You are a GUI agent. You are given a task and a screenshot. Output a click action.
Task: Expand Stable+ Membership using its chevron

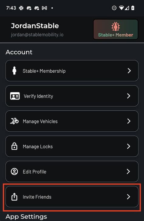point(129,71)
